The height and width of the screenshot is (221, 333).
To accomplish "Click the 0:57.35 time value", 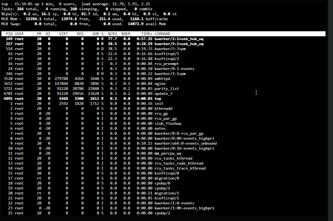I will point(145,39).
